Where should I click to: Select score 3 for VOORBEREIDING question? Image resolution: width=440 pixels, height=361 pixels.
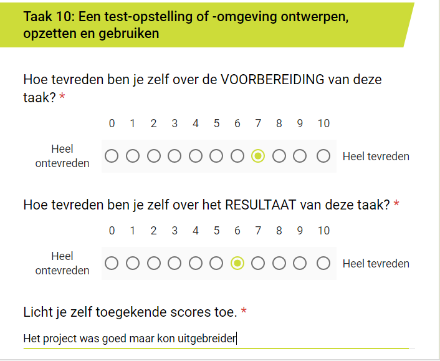coord(175,156)
